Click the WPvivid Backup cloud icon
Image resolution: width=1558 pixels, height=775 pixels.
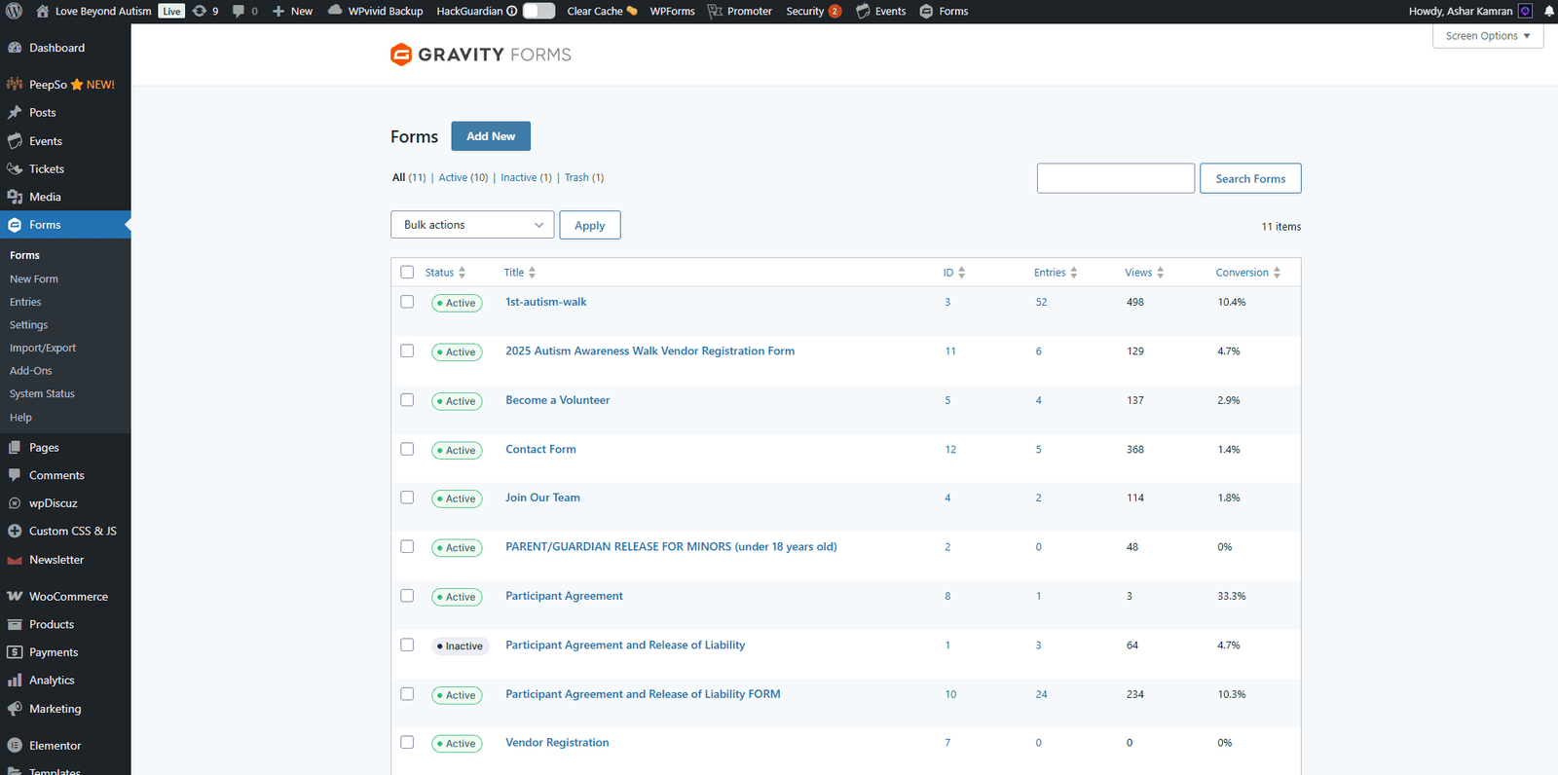[x=335, y=11]
